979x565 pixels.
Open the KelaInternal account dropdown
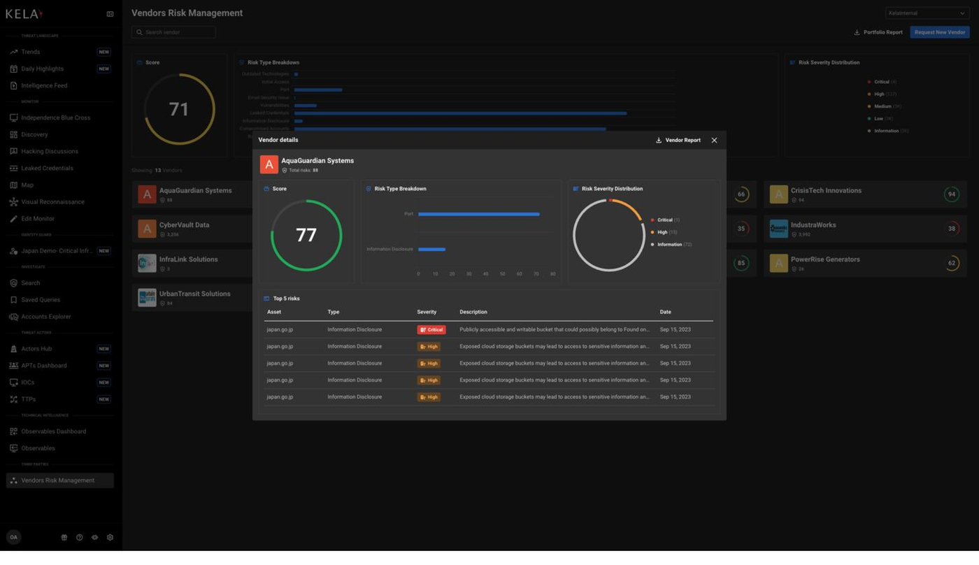point(927,13)
